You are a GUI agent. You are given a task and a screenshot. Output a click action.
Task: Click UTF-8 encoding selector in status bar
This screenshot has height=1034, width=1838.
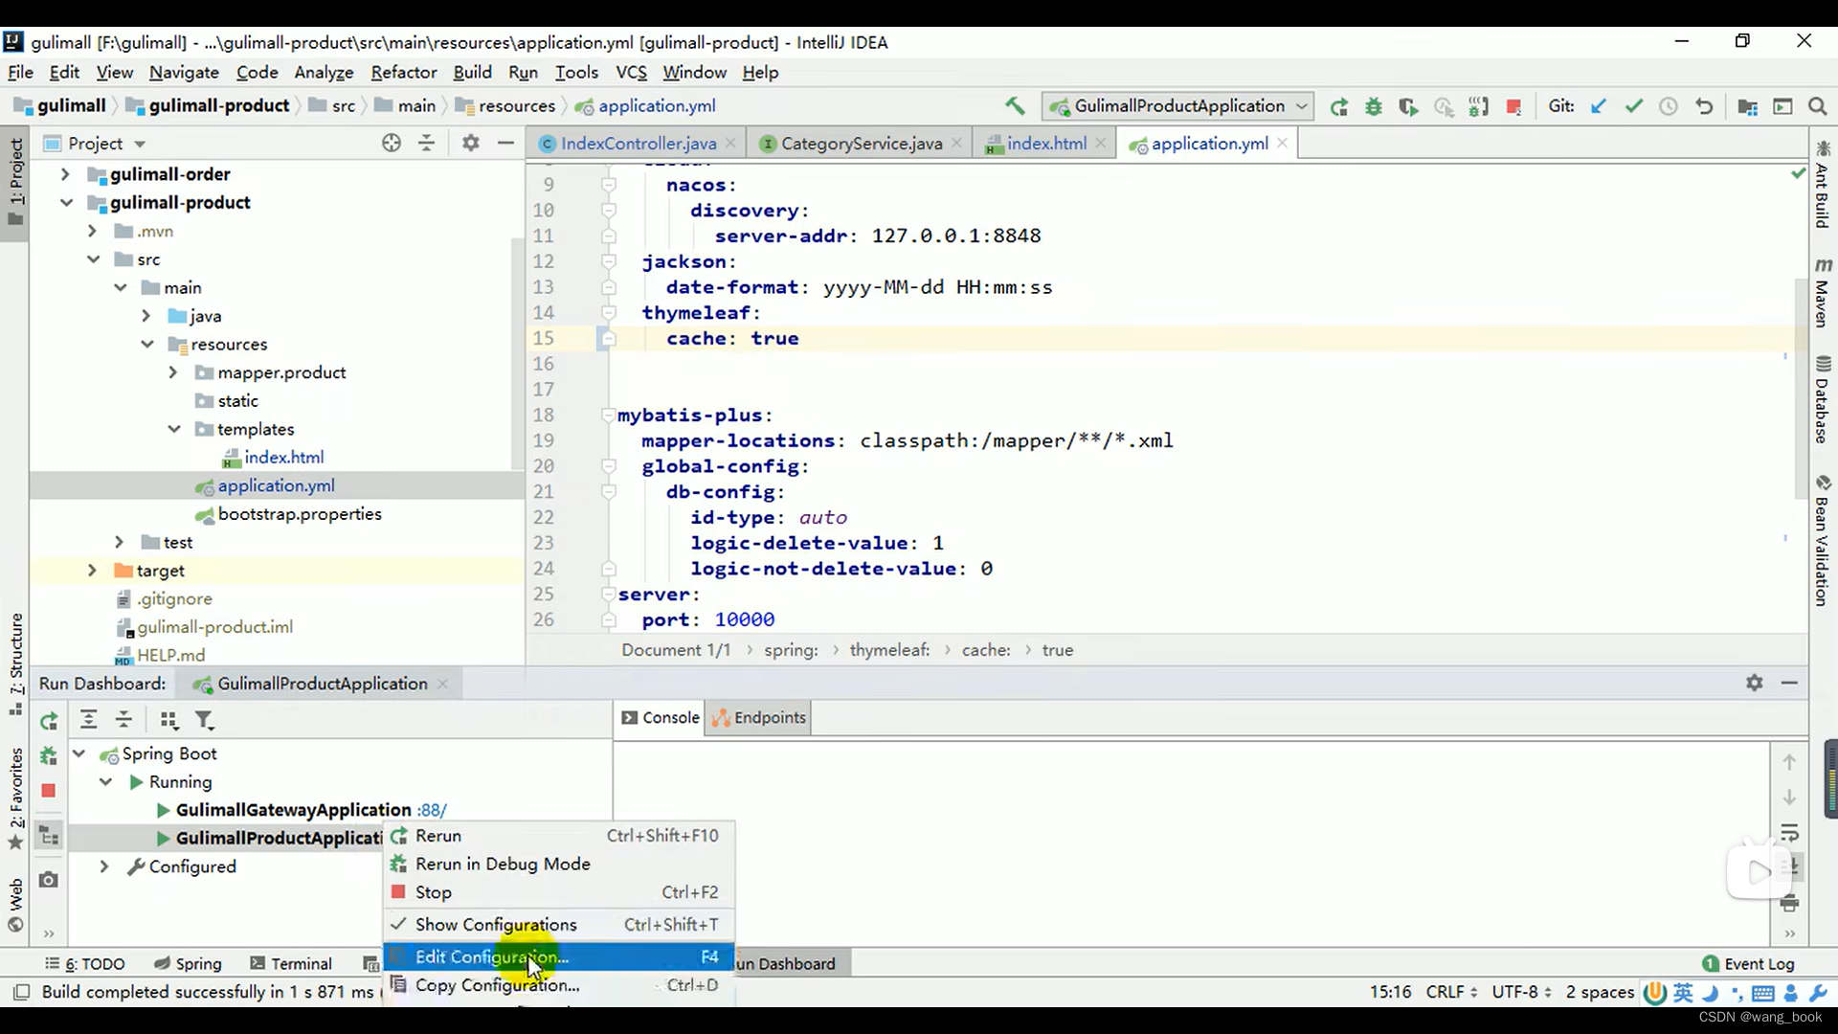(x=1521, y=992)
